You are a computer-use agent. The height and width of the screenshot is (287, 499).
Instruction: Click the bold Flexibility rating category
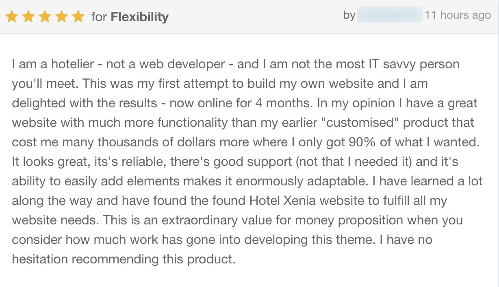point(139,17)
